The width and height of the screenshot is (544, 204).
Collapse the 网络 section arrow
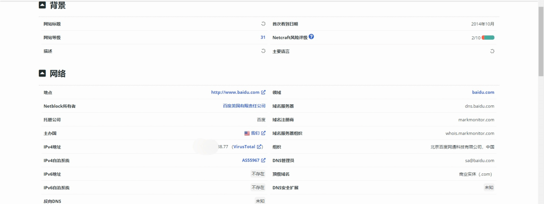coord(42,73)
